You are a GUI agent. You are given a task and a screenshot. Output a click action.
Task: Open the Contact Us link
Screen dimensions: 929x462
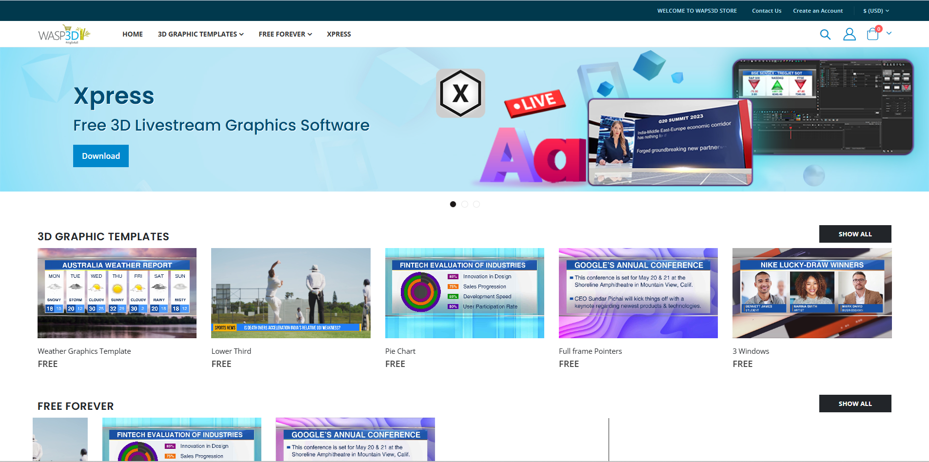767,11
